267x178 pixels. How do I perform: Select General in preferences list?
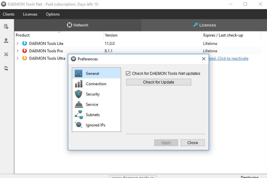click(x=96, y=73)
